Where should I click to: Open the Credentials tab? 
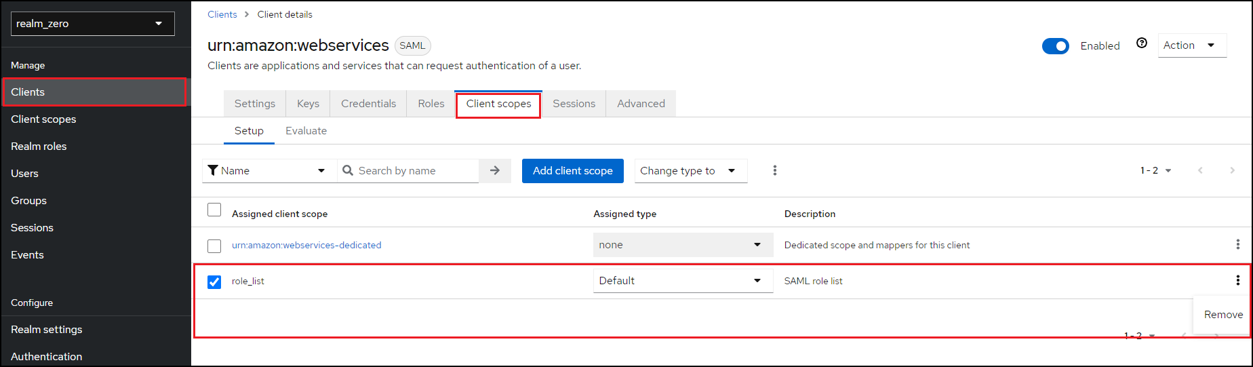tap(368, 104)
